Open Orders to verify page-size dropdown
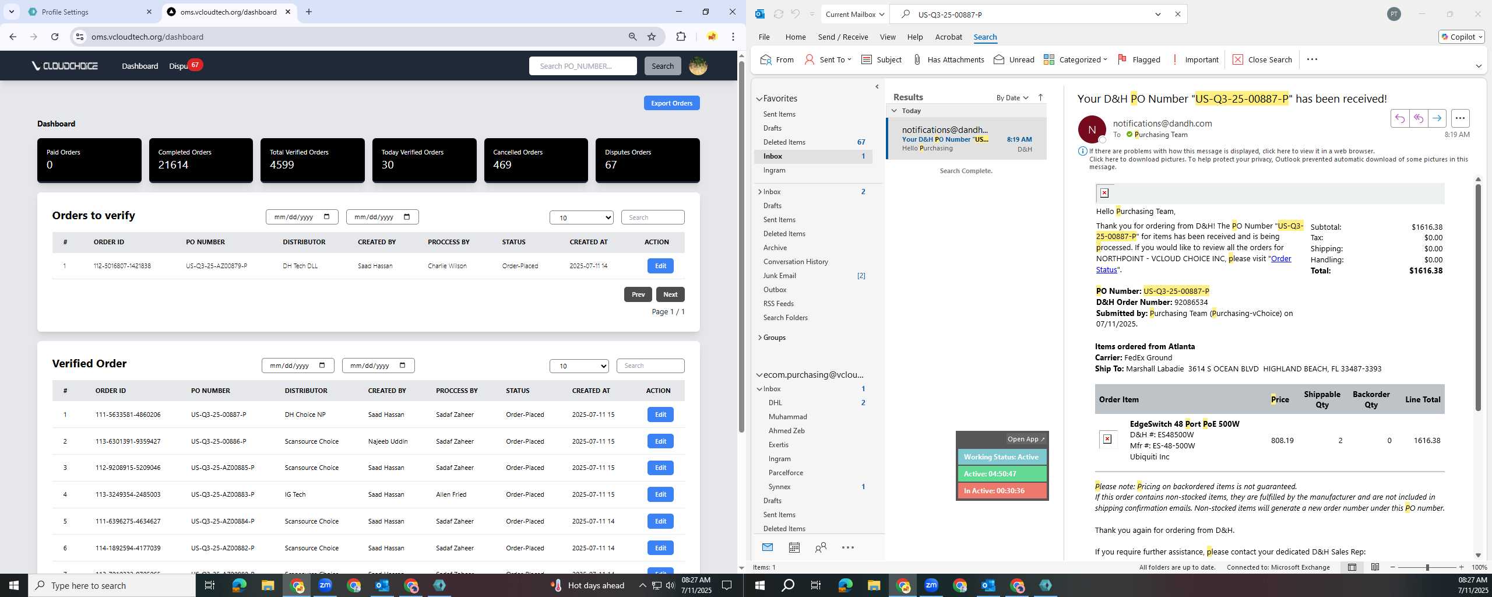This screenshot has height=597, width=1492. pos(581,217)
